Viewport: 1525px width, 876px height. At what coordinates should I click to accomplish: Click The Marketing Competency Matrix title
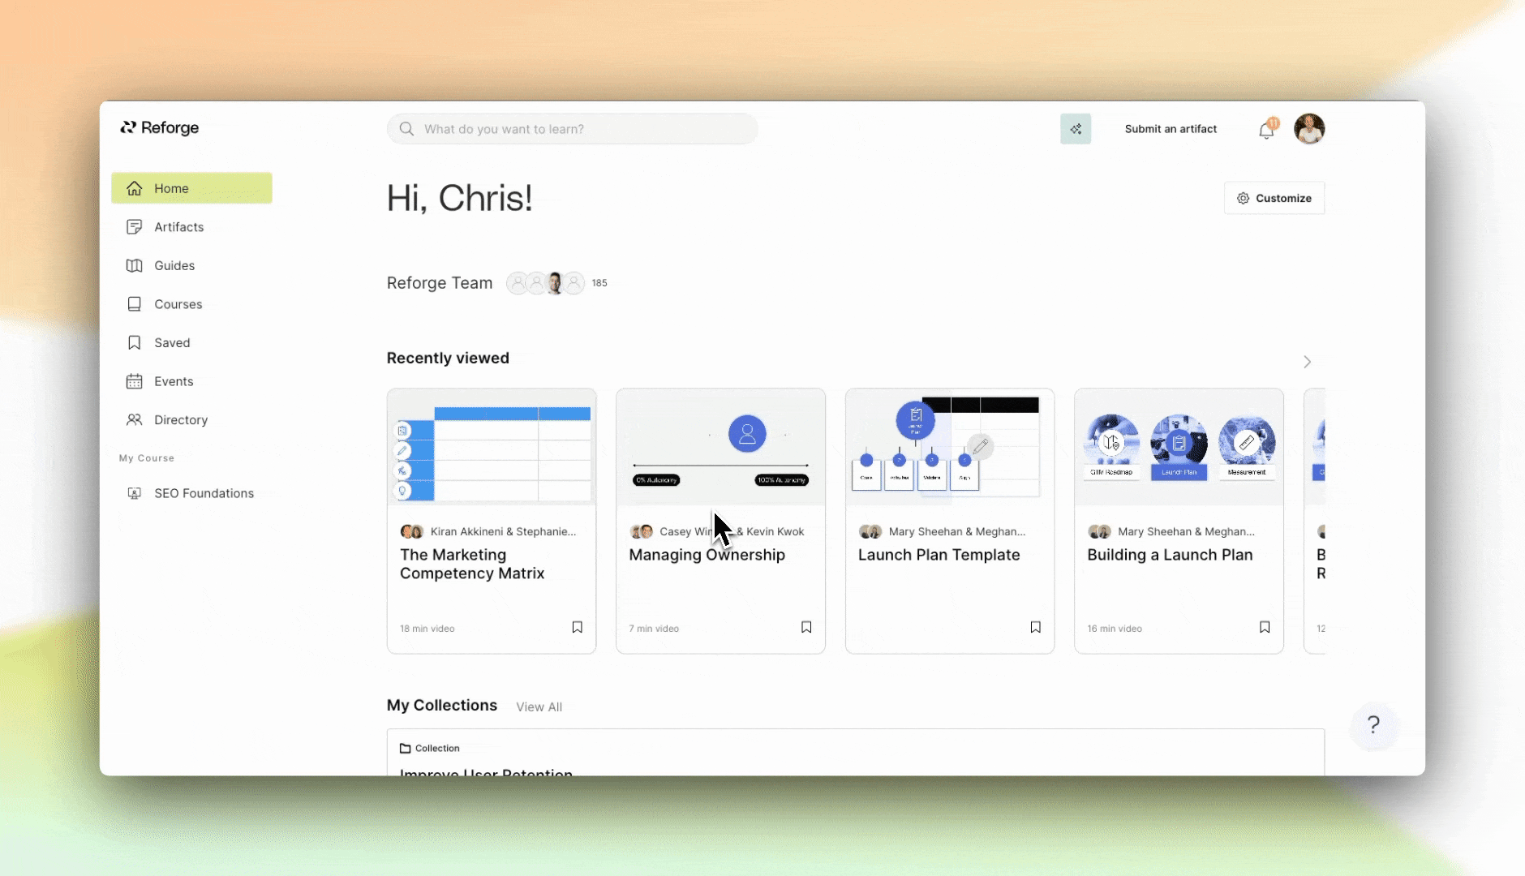coord(472,564)
